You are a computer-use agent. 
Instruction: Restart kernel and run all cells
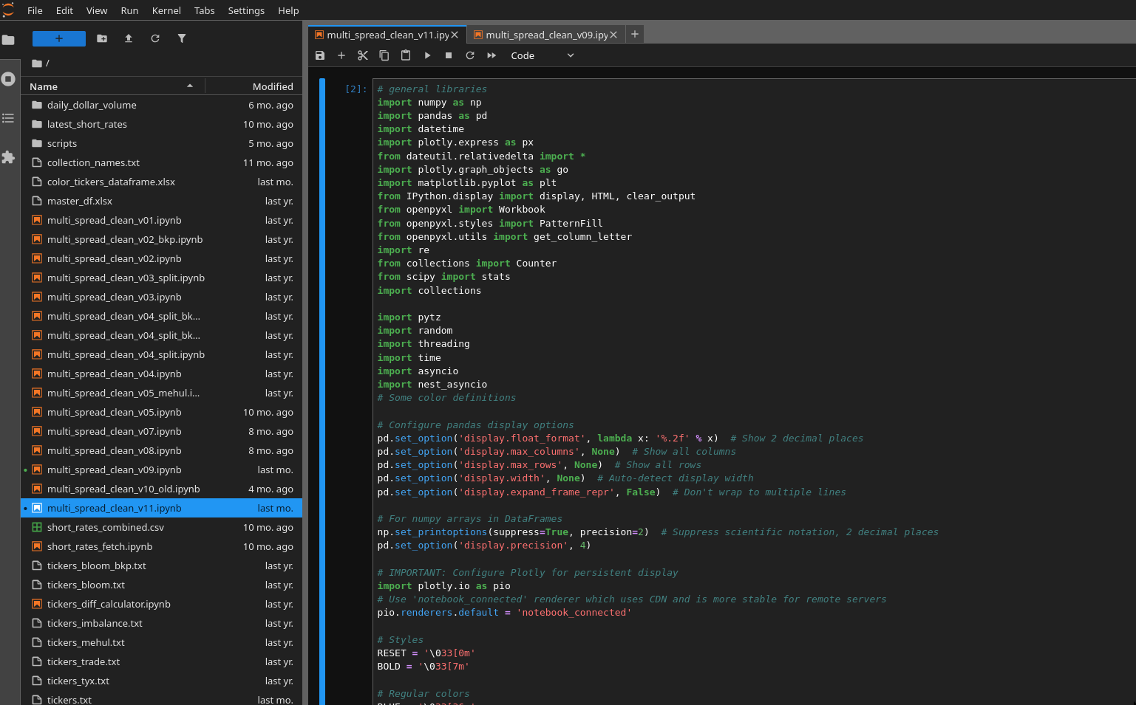492,55
